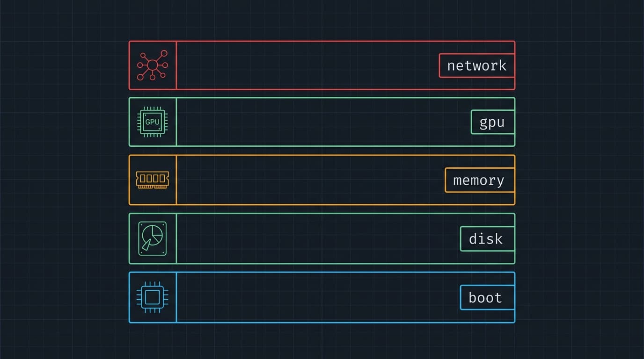The width and height of the screenshot is (644, 359).
Task: Select the blue boot processor icon
Action: [x=153, y=297]
